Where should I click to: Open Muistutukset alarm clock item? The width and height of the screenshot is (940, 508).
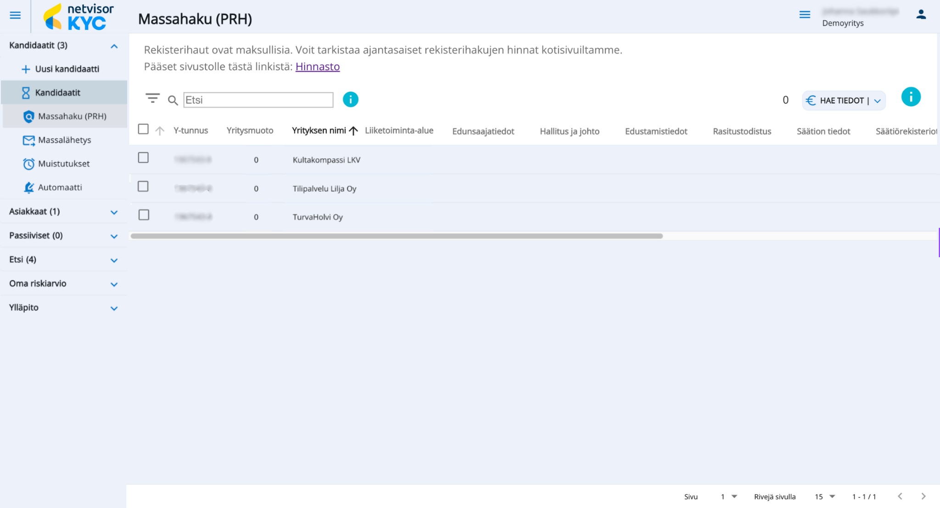[x=63, y=164]
